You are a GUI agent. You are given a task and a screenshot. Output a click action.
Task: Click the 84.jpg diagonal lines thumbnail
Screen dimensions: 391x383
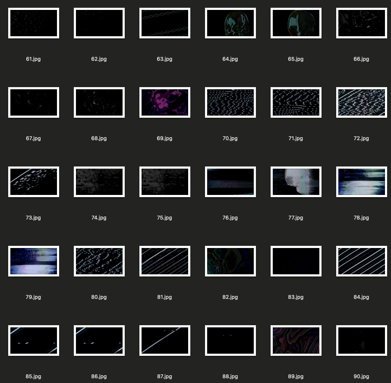pyautogui.click(x=361, y=261)
